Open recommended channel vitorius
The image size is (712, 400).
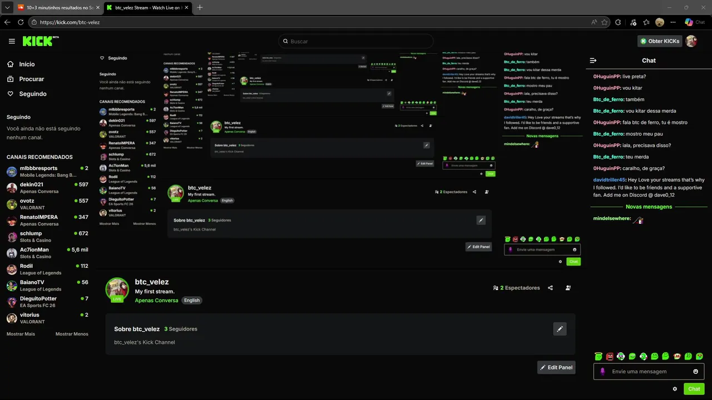point(47,318)
